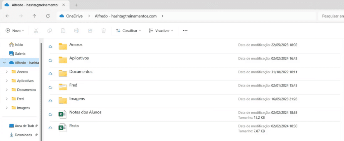Screen dimensions: 344x141
Task: Click the Imagens folder icon in file list
Action: click(x=63, y=100)
